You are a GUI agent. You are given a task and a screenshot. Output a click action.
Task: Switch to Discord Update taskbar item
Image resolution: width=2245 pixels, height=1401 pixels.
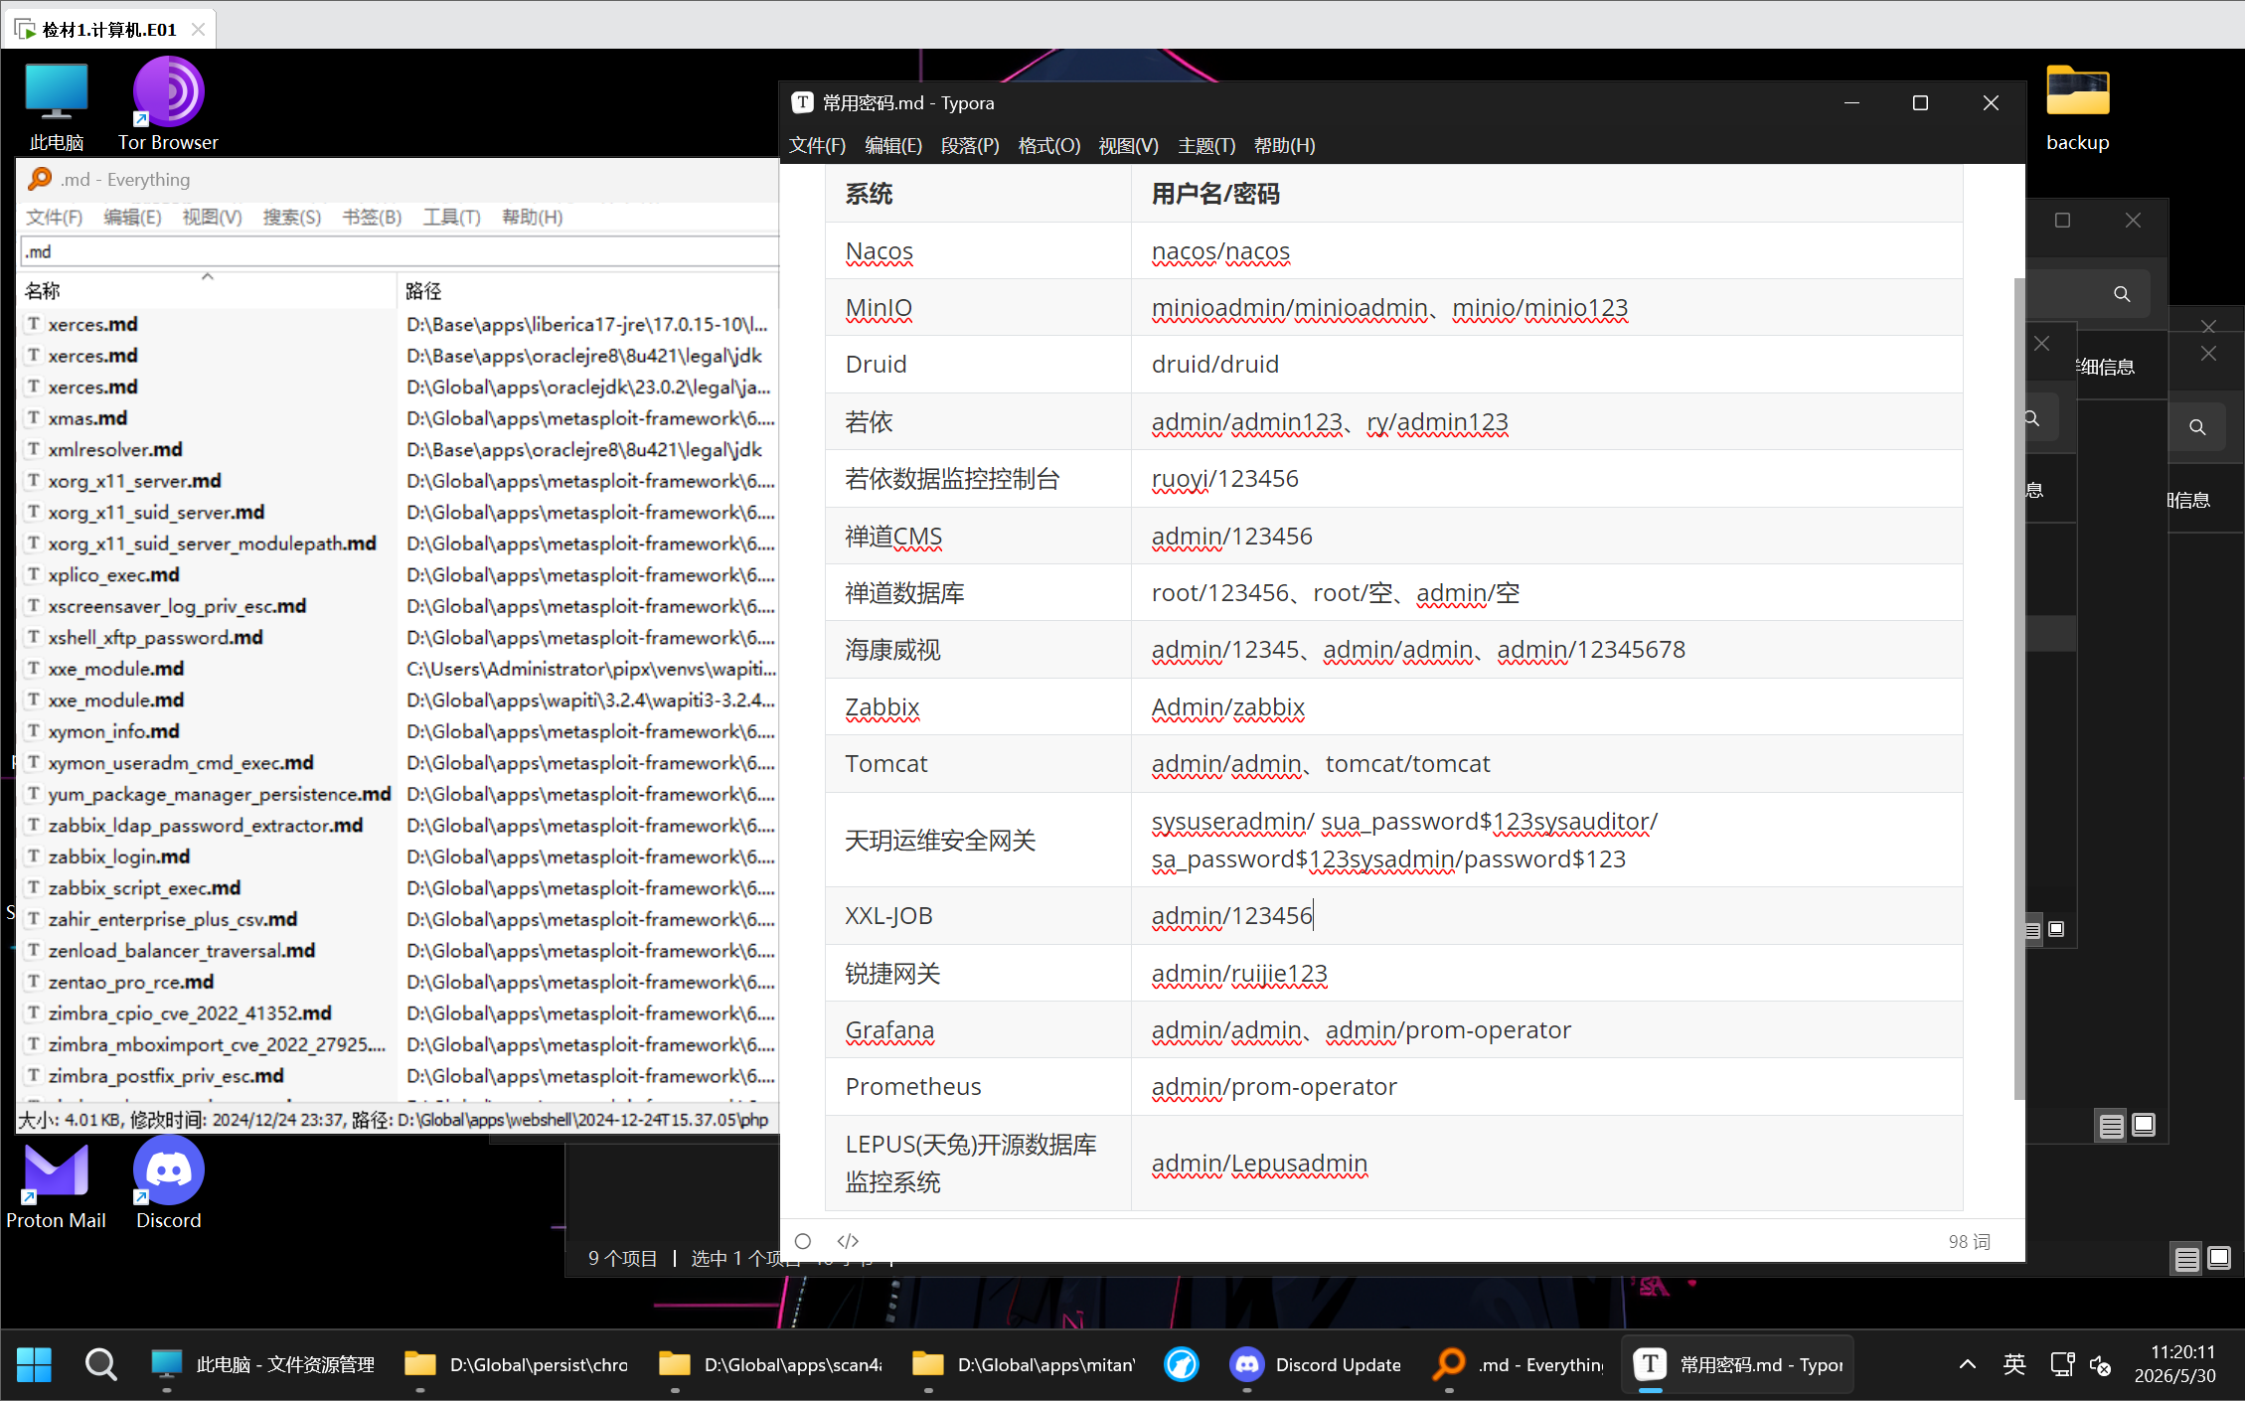(1316, 1364)
